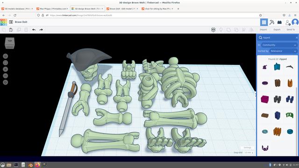Clear the shape search with X
This screenshot has width=299, height=168.
coord(297,38)
